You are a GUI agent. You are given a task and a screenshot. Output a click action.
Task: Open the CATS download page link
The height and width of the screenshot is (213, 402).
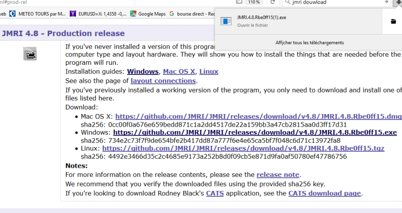click(x=325, y=193)
